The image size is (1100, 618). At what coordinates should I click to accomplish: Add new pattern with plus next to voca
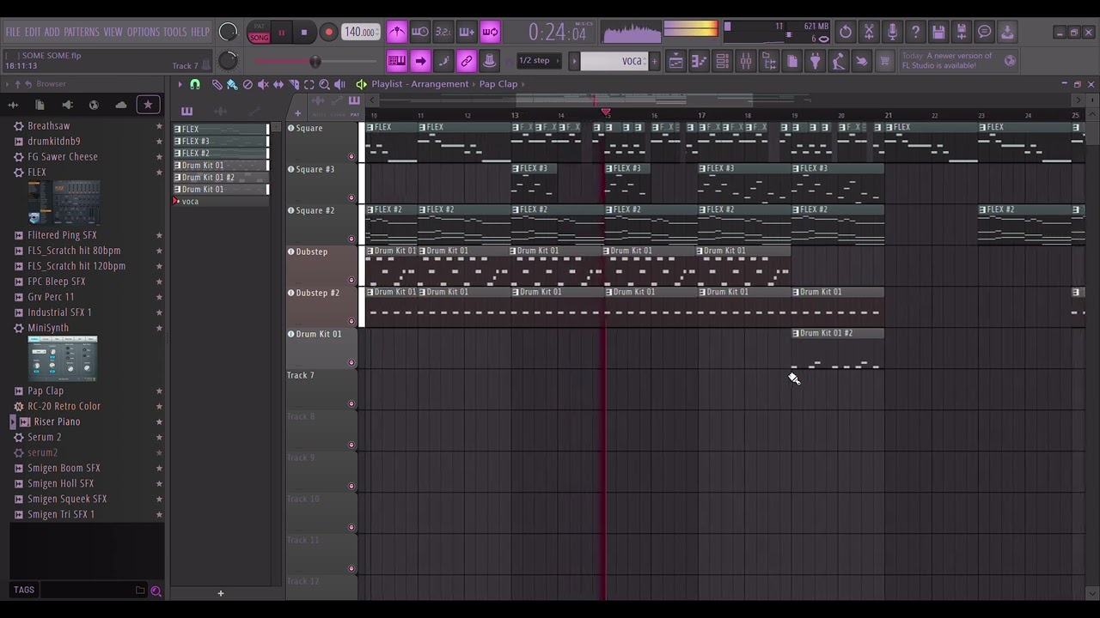654,61
